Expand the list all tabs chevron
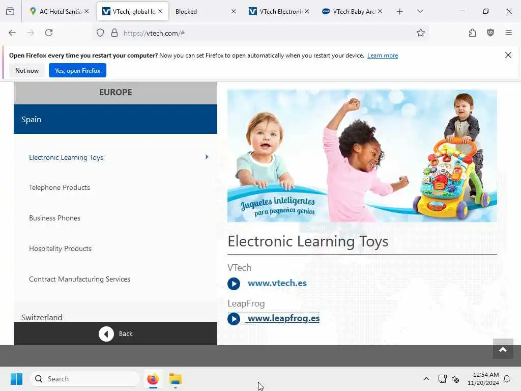Screen dimensions: 521x391 tap(420, 11)
